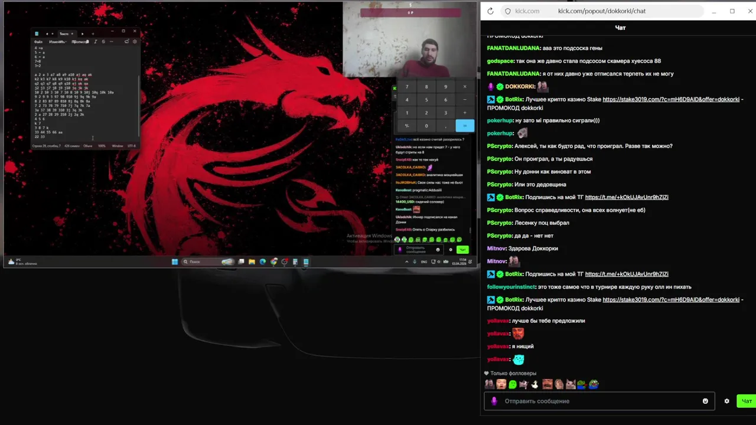756x425 pixels.
Task: Click italic icon in streamed Notepad toolbar
Action: point(96,42)
